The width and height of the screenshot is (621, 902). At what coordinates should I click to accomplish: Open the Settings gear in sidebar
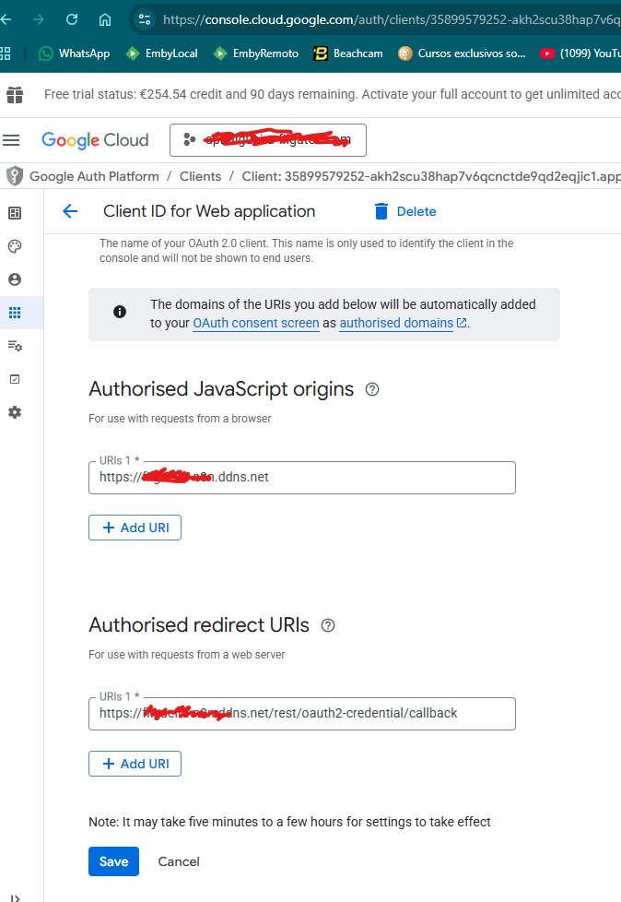click(x=15, y=412)
